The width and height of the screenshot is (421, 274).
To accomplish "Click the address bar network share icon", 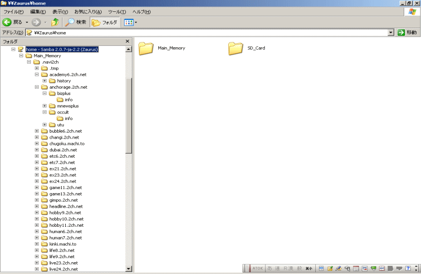I will [x=29, y=33].
